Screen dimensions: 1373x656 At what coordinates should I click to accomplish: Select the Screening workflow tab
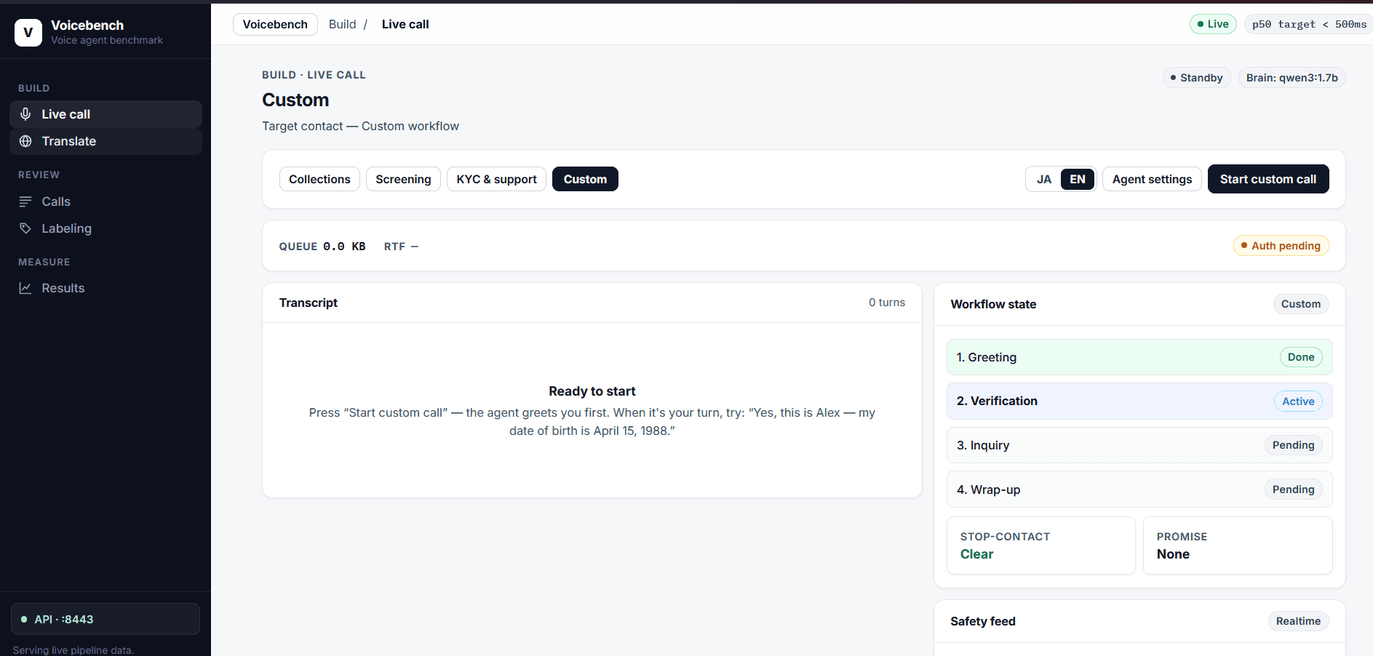point(403,179)
